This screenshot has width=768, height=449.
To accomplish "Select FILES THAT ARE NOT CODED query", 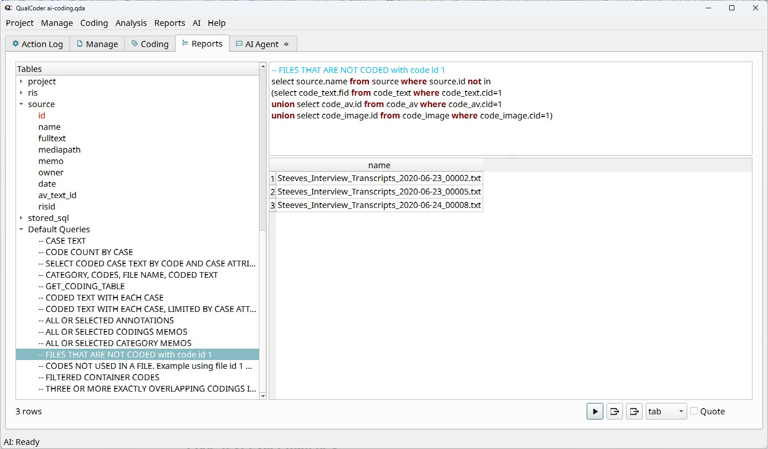I will tap(137, 354).
